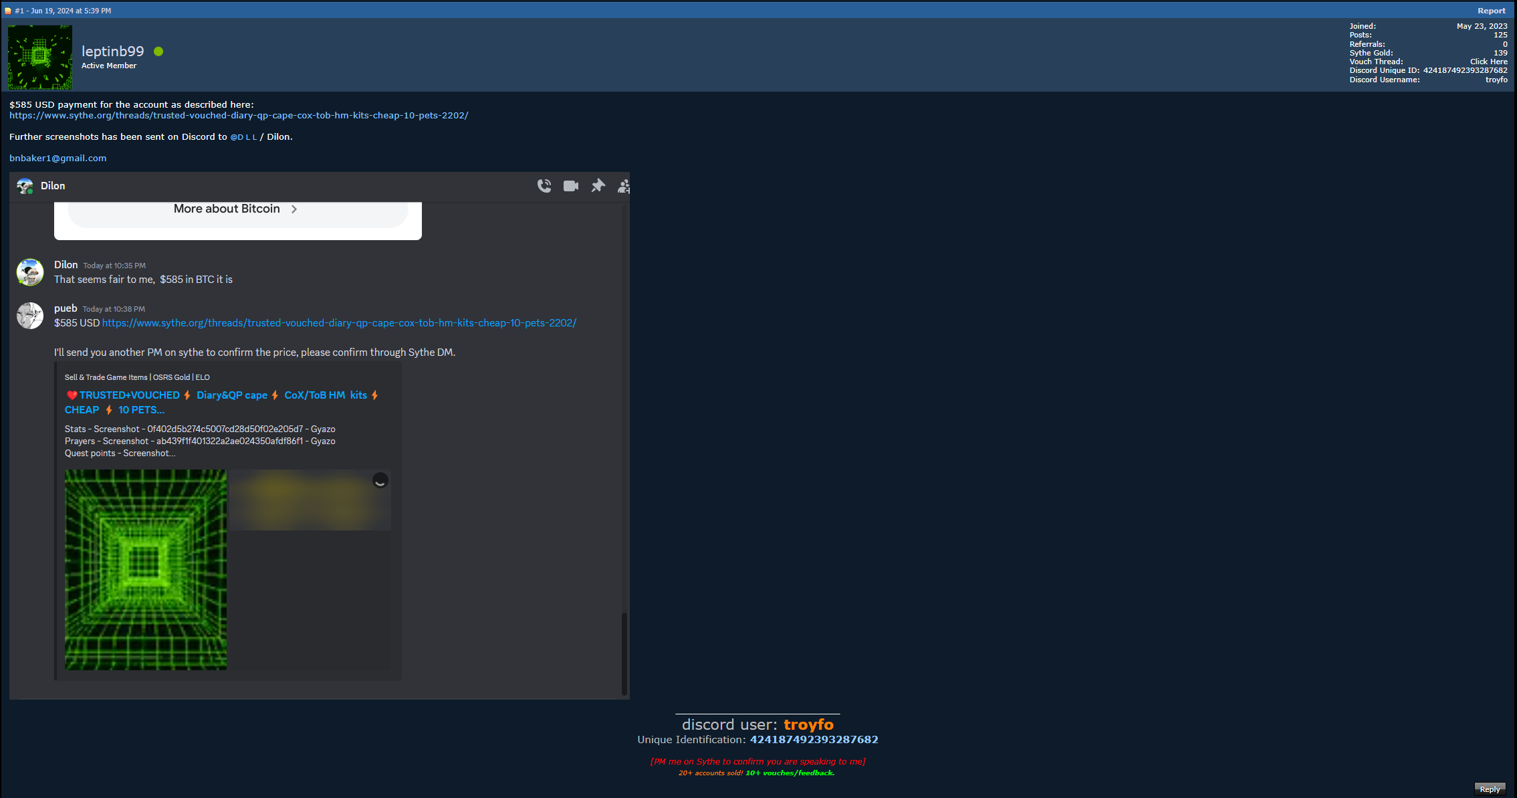Click the voice call phone icon
Image resolution: width=1517 pixels, height=798 pixels.
(544, 186)
